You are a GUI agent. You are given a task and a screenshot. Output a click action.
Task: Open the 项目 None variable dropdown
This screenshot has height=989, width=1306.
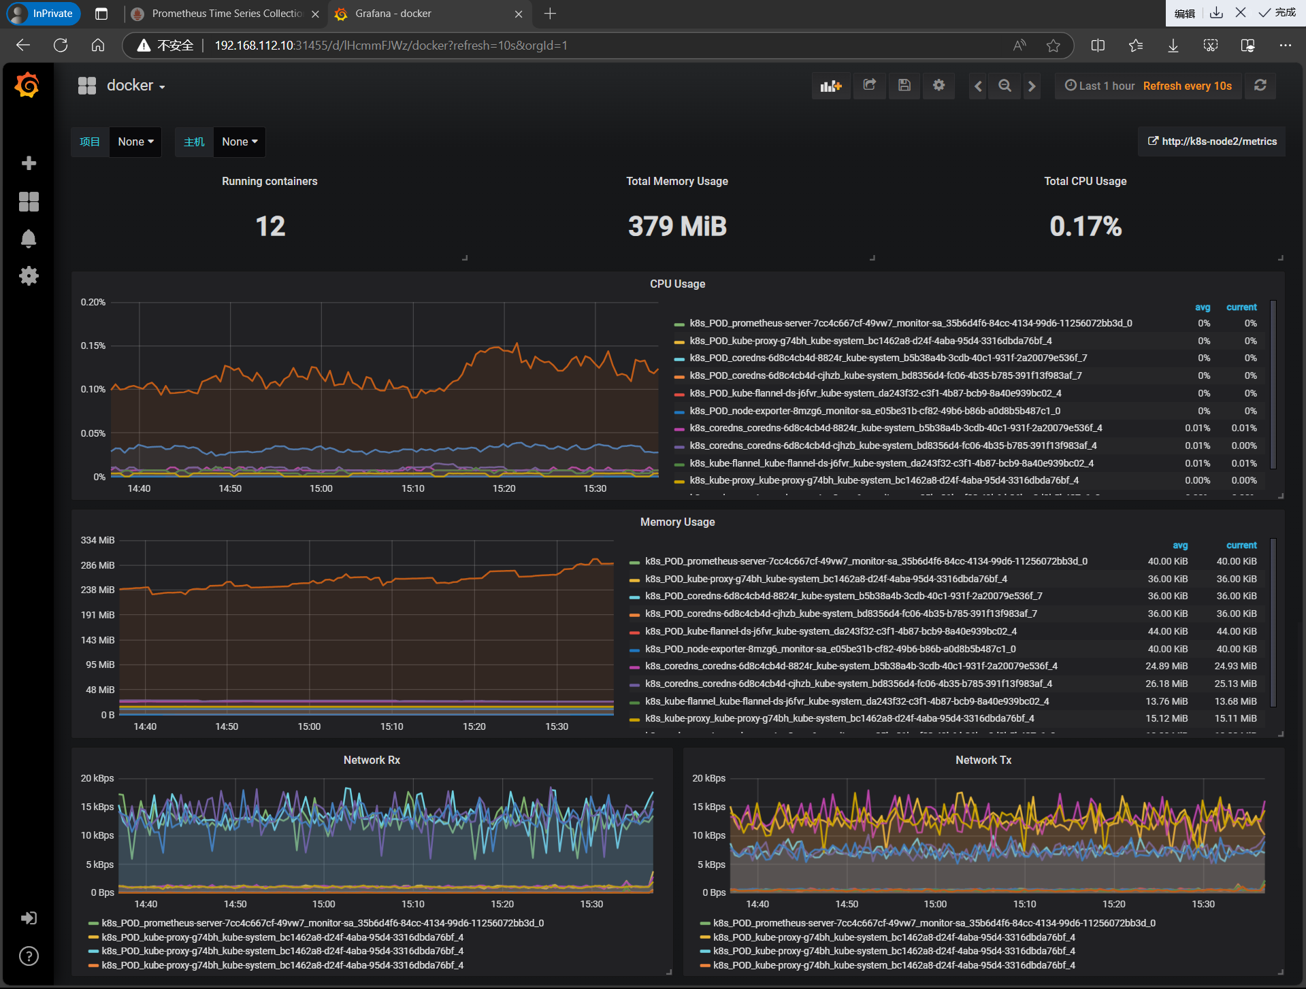135,142
